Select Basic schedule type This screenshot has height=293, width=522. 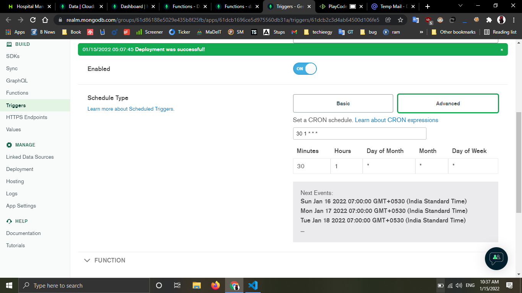click(343, 103)
